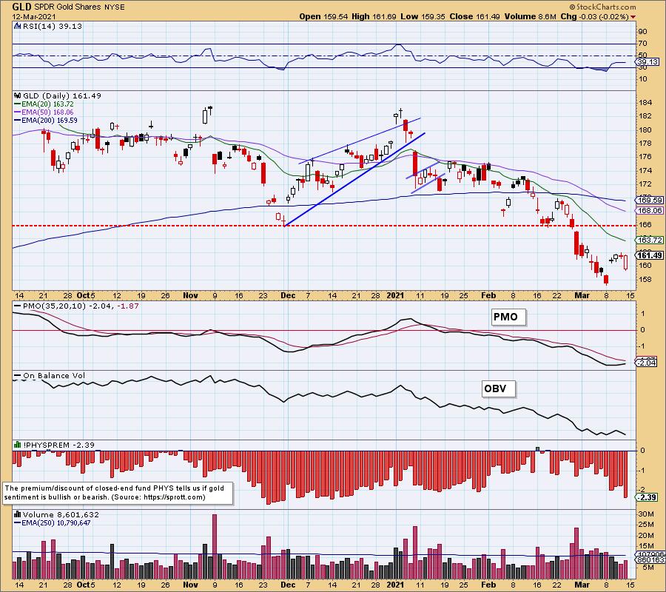Click the EMA(200) 169.59 legend text

50,121
